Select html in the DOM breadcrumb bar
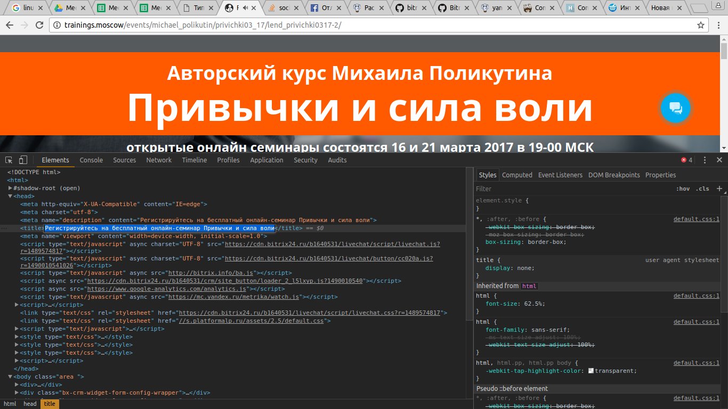 pyautogui.click(x=10, y=404)
